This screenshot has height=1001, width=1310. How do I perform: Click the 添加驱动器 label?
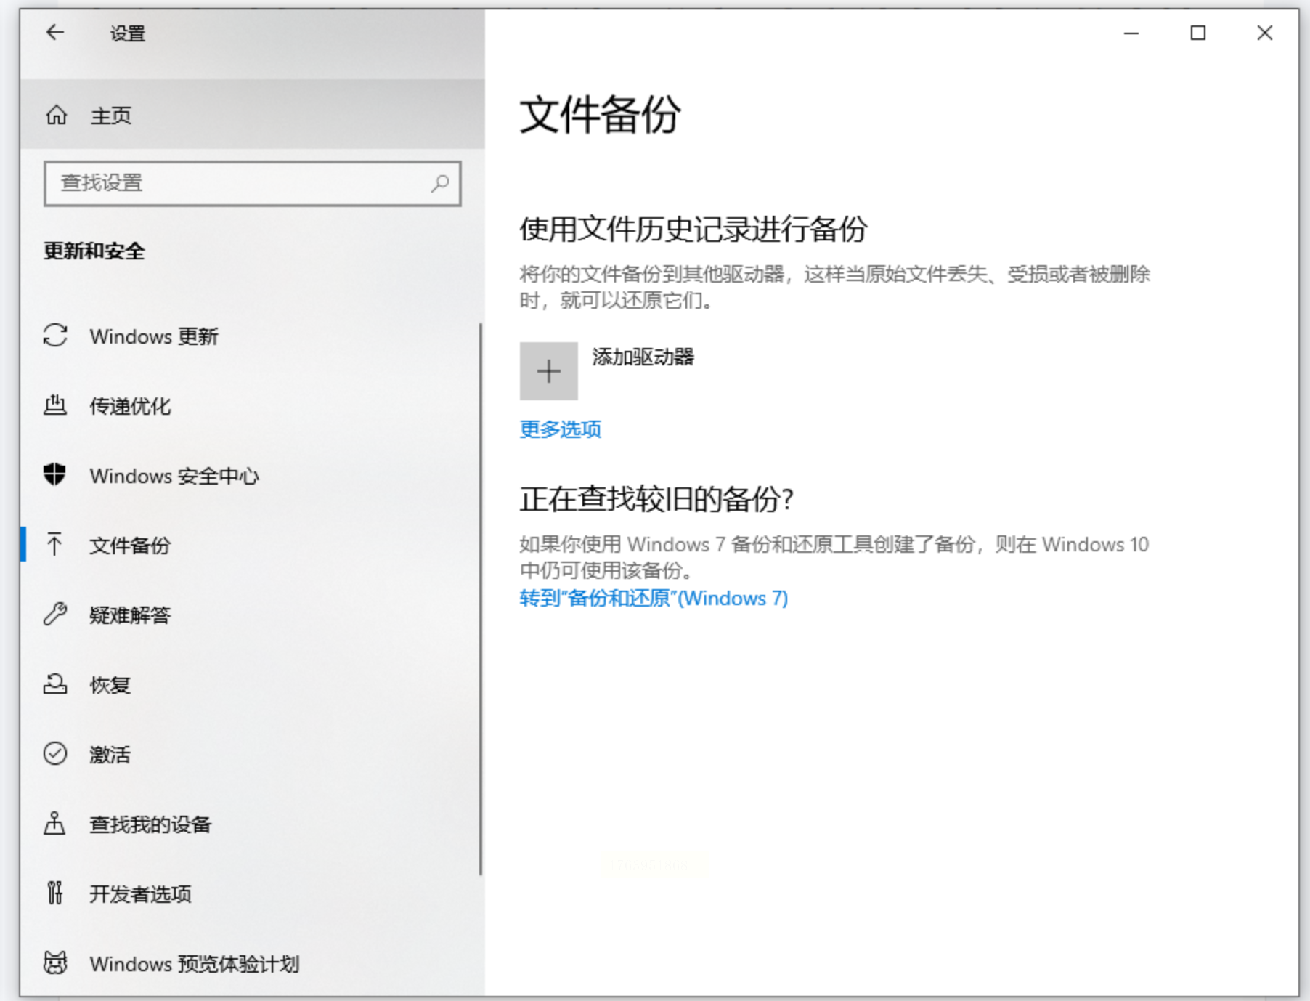pos(643,357)
